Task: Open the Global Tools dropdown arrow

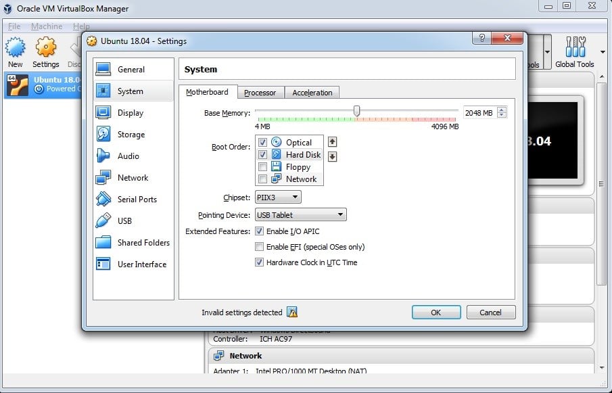Action: (603, 51)
